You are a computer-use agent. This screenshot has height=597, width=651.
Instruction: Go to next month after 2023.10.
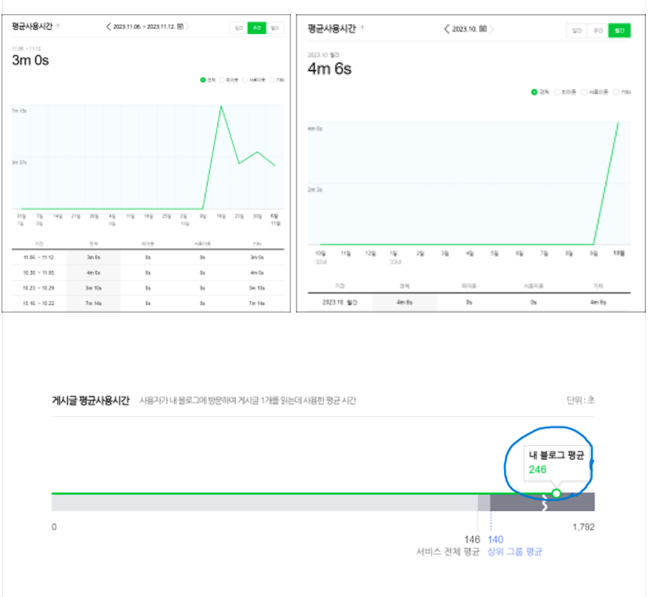(x=491, y=29)
